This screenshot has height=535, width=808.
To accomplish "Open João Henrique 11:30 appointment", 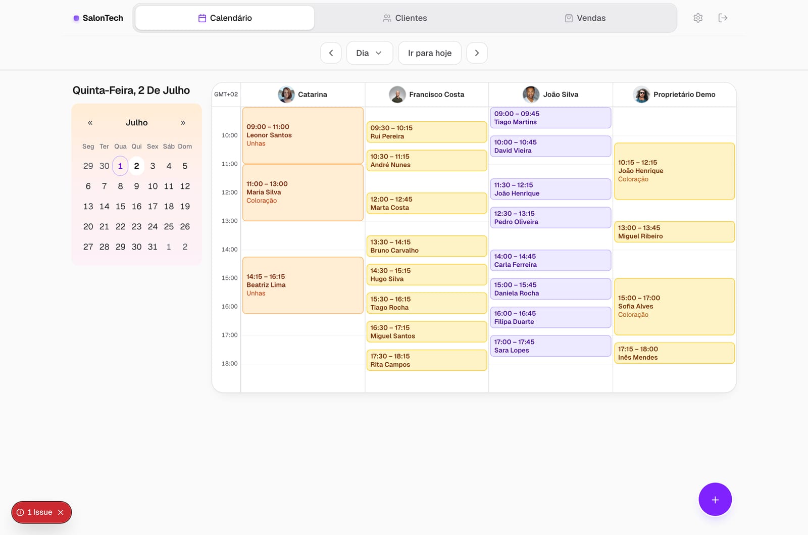I will (550, 189).
